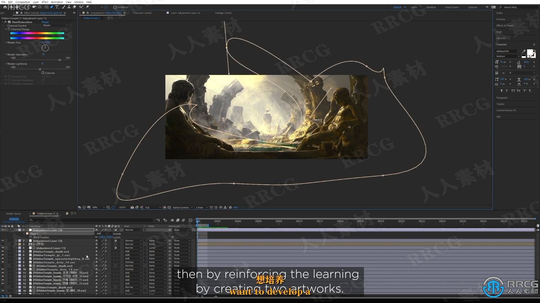Toggle the transparency grid icon
The height and width of the screenshot is (303, 540).
click(x=169, y=207)
